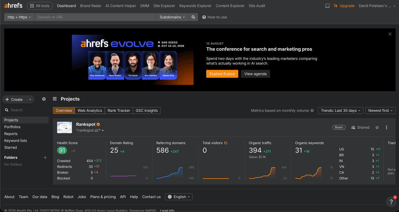Image resolution: width=399 pixels, height=212 pixels.
Task: Add a new folder with plus icon
Action: pyautogui.click(x=45, y=157)
